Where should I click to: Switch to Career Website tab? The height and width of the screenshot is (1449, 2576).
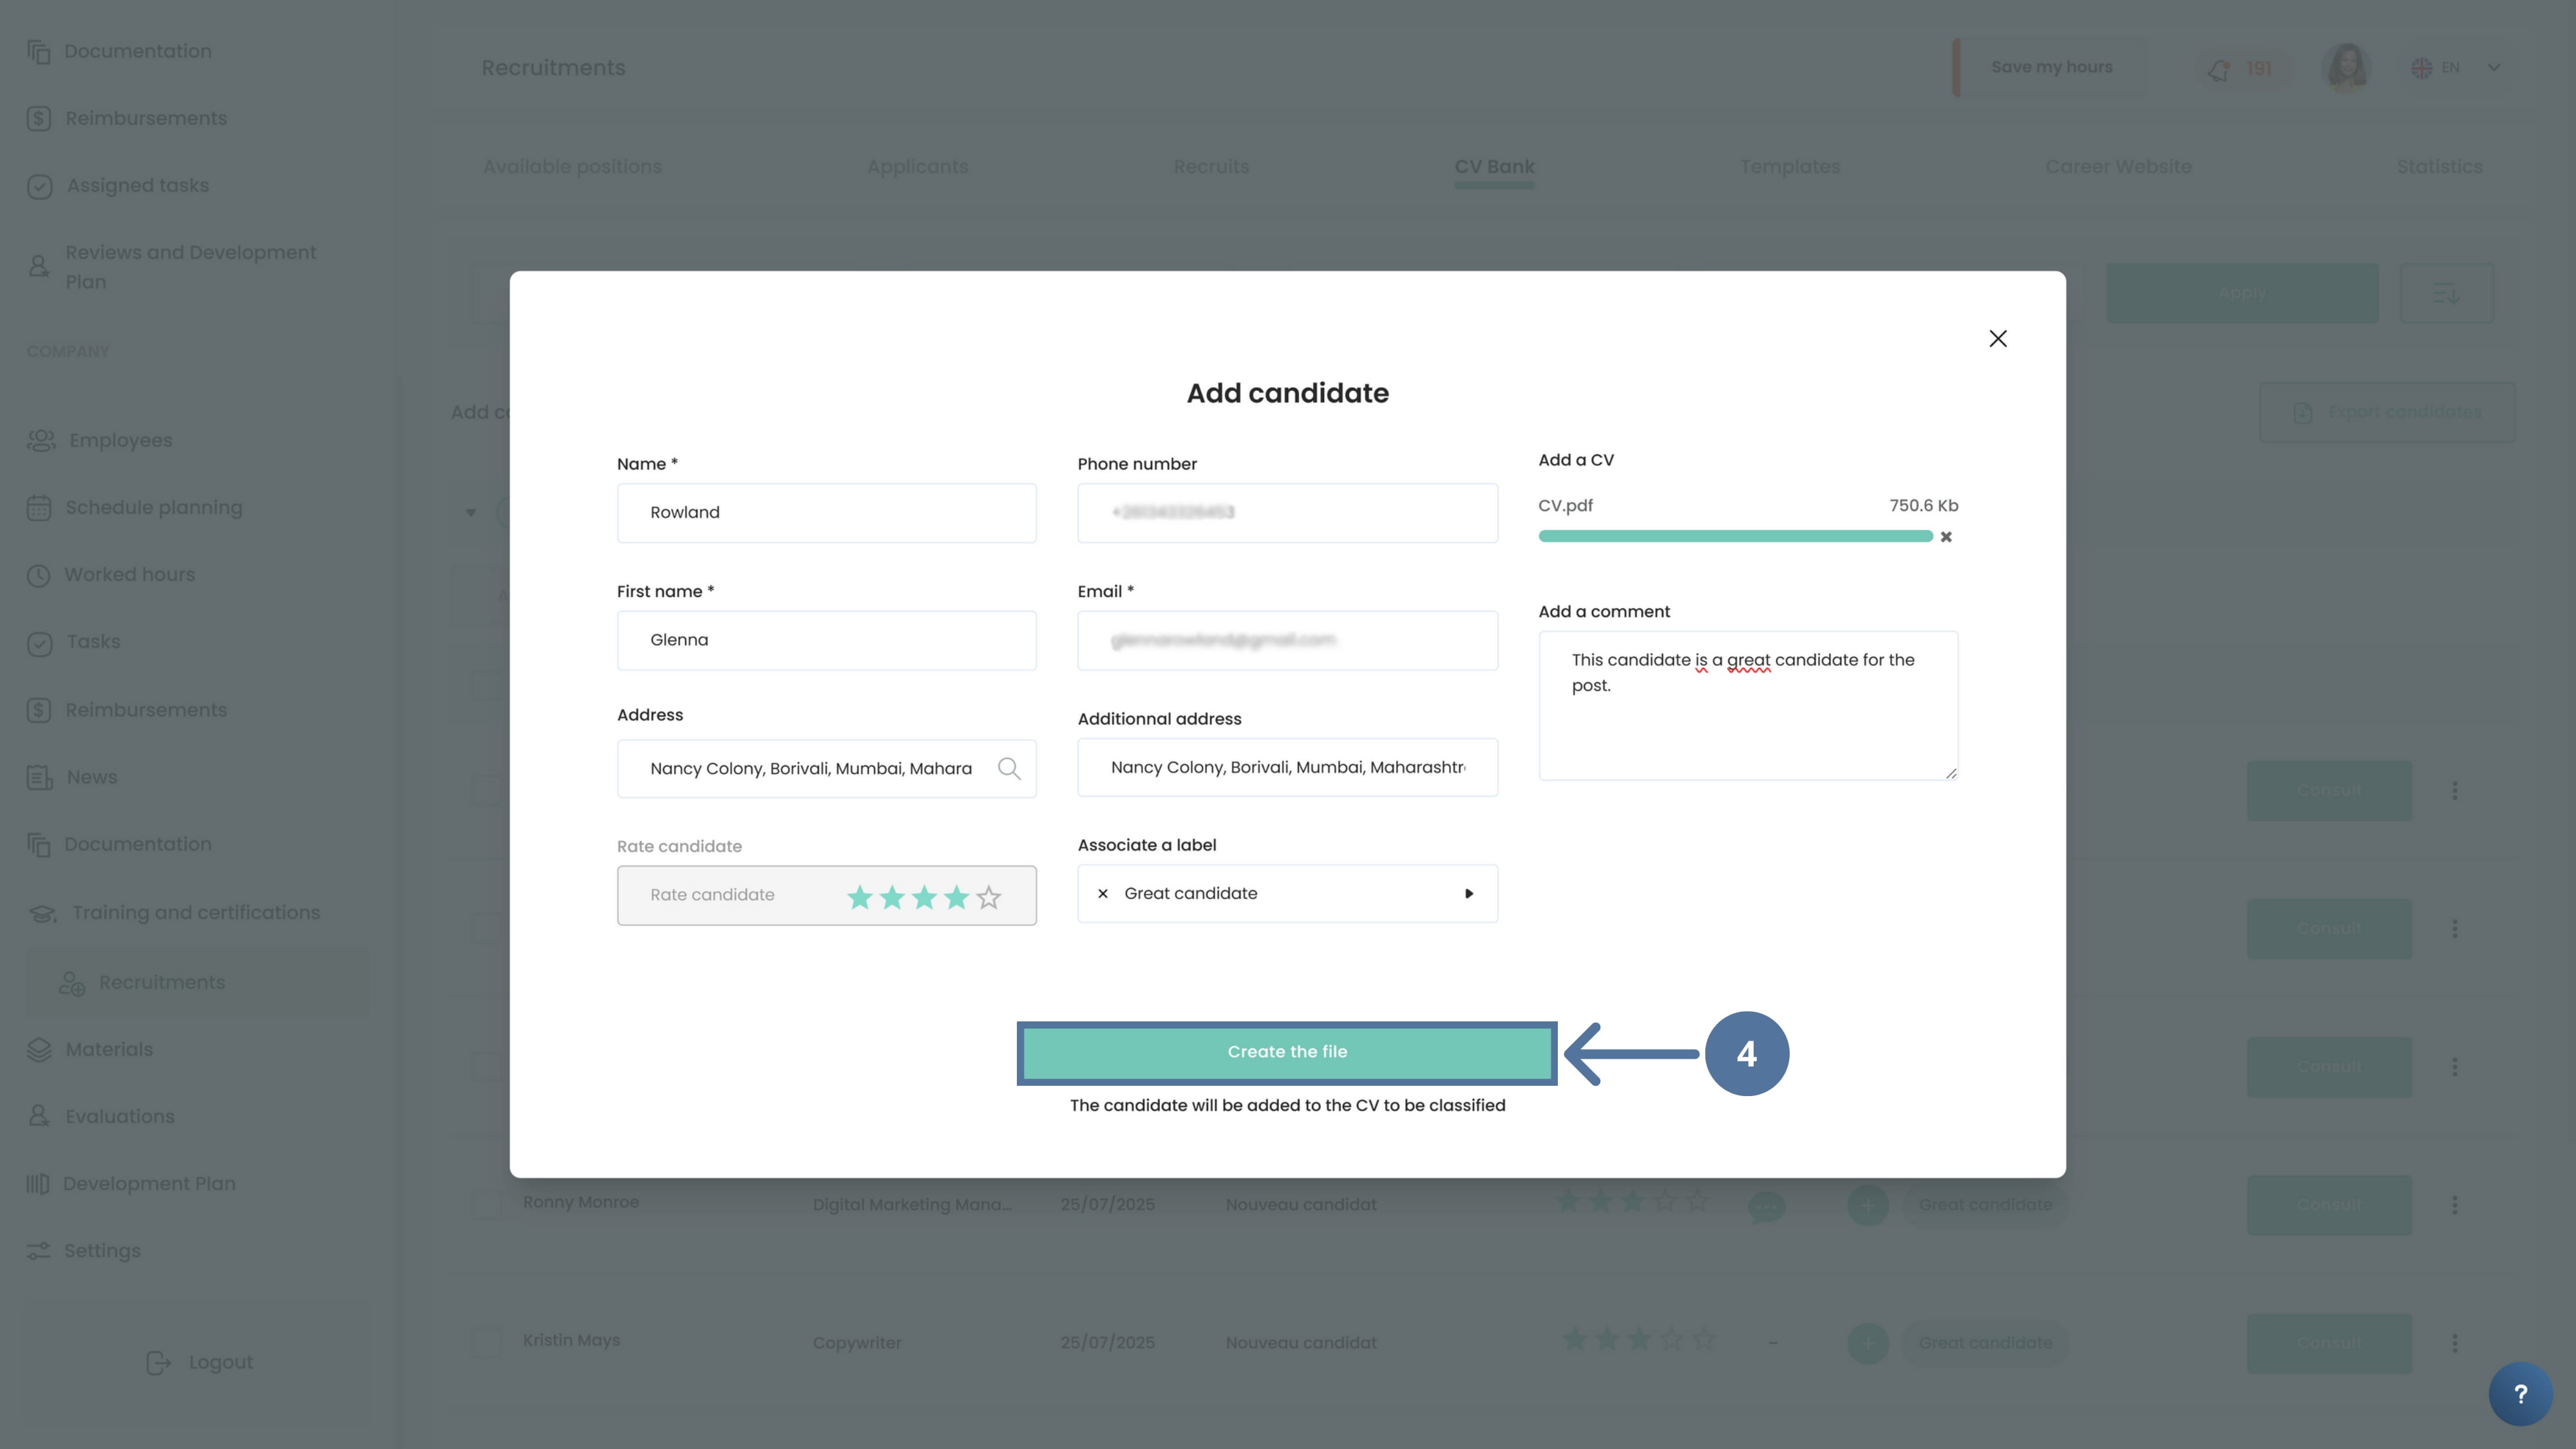(x=2118, y=167)
